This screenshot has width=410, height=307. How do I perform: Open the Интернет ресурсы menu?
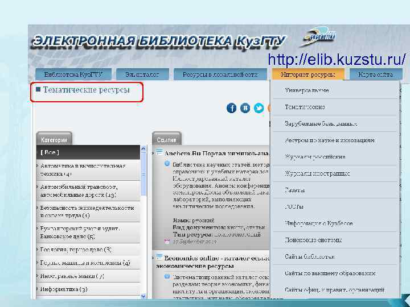pyautogui.click(x=307, y=74)
